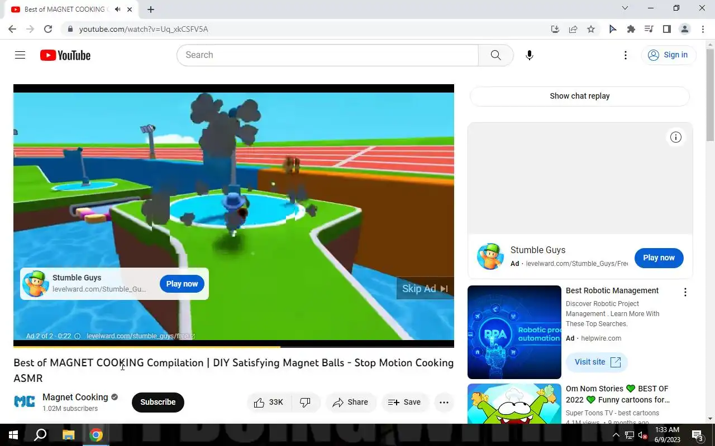Open Chrome three-dot menu
The image size is (715, 446).
point(703,29)
